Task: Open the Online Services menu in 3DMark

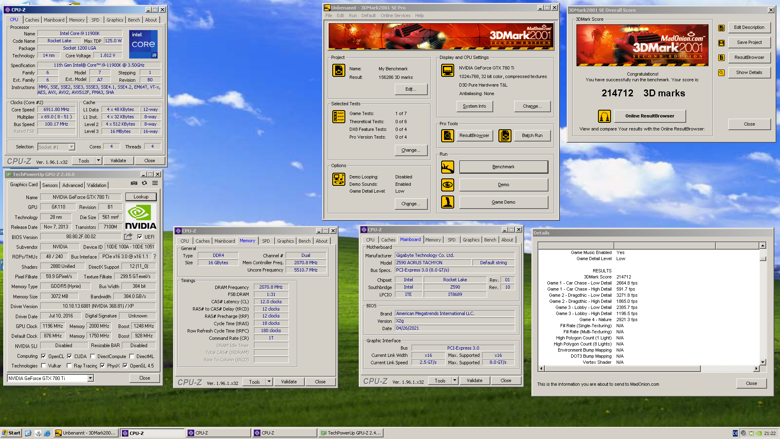Action: pyautogui.click(x=395, y=15)
